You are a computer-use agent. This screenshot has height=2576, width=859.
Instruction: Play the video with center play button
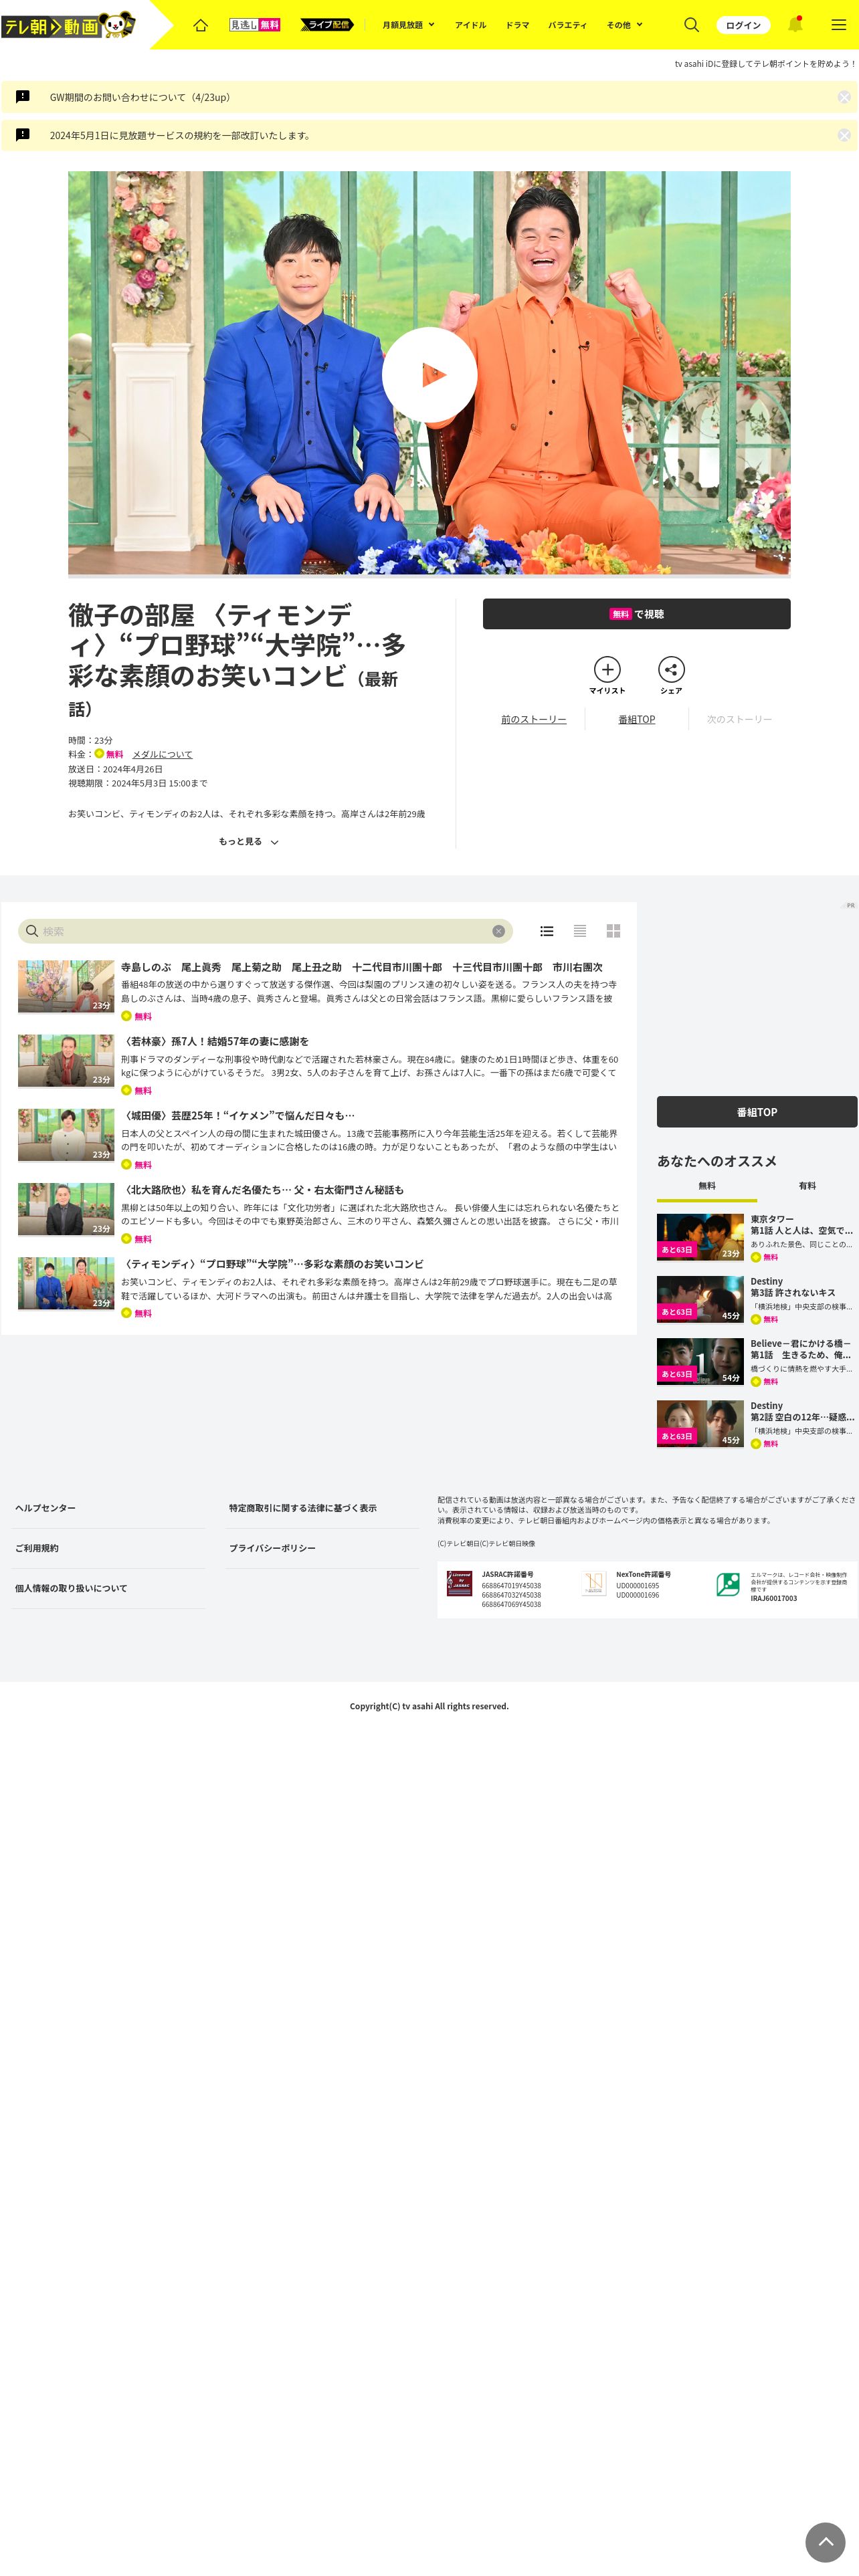coord(429,375)
